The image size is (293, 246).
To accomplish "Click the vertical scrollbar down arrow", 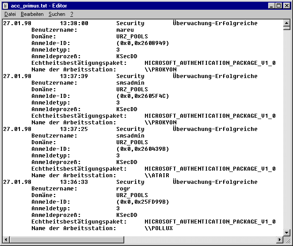I will coord(287,232).
